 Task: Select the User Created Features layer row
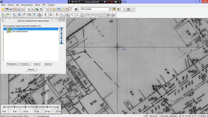(31, 32)
